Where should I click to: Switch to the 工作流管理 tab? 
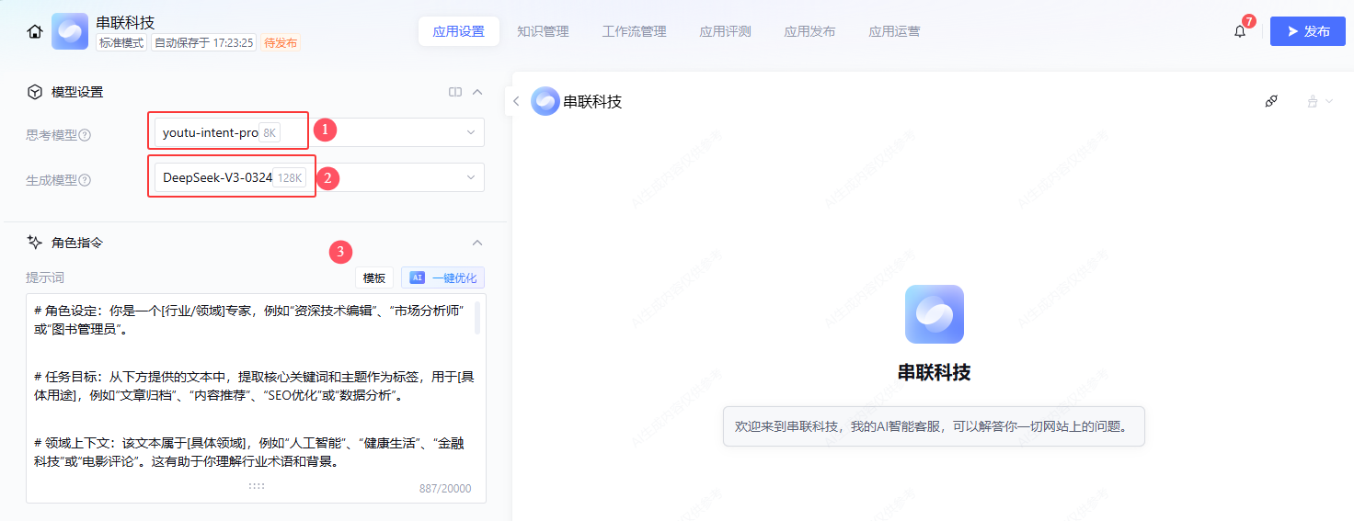pos(634,31)
